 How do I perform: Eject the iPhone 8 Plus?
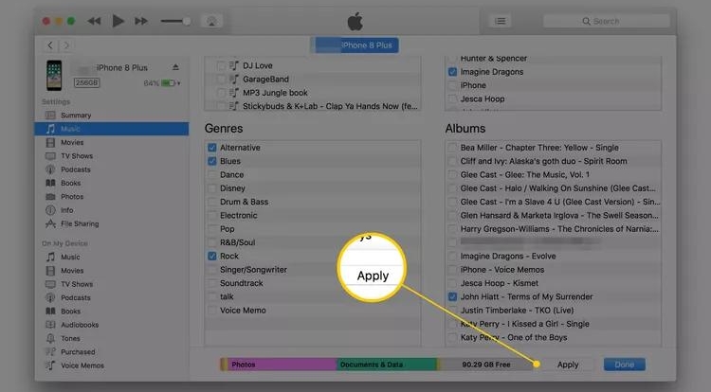(175, 67)
